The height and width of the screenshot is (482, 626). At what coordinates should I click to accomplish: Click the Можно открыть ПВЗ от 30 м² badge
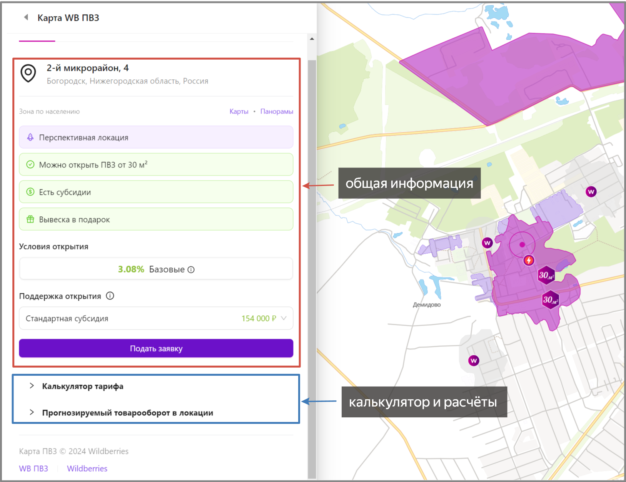156,164
